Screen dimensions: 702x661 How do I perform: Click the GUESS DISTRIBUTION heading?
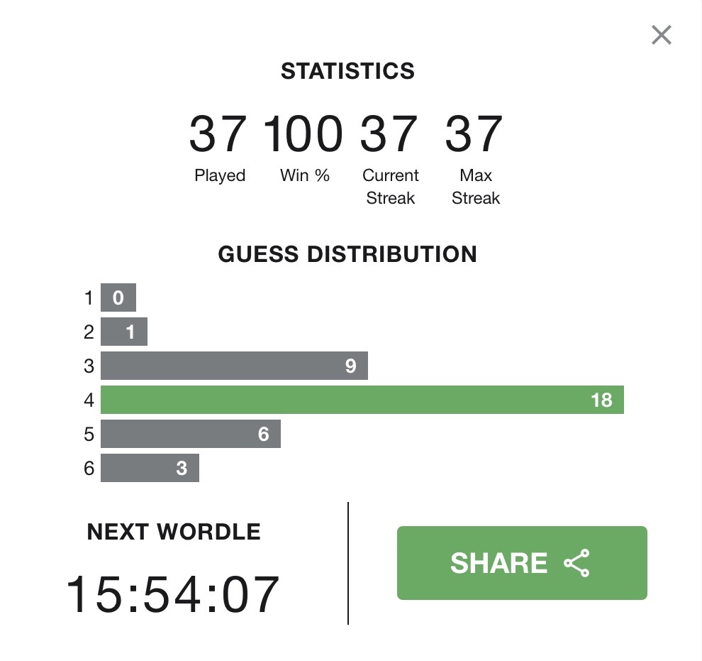point(347,254)
